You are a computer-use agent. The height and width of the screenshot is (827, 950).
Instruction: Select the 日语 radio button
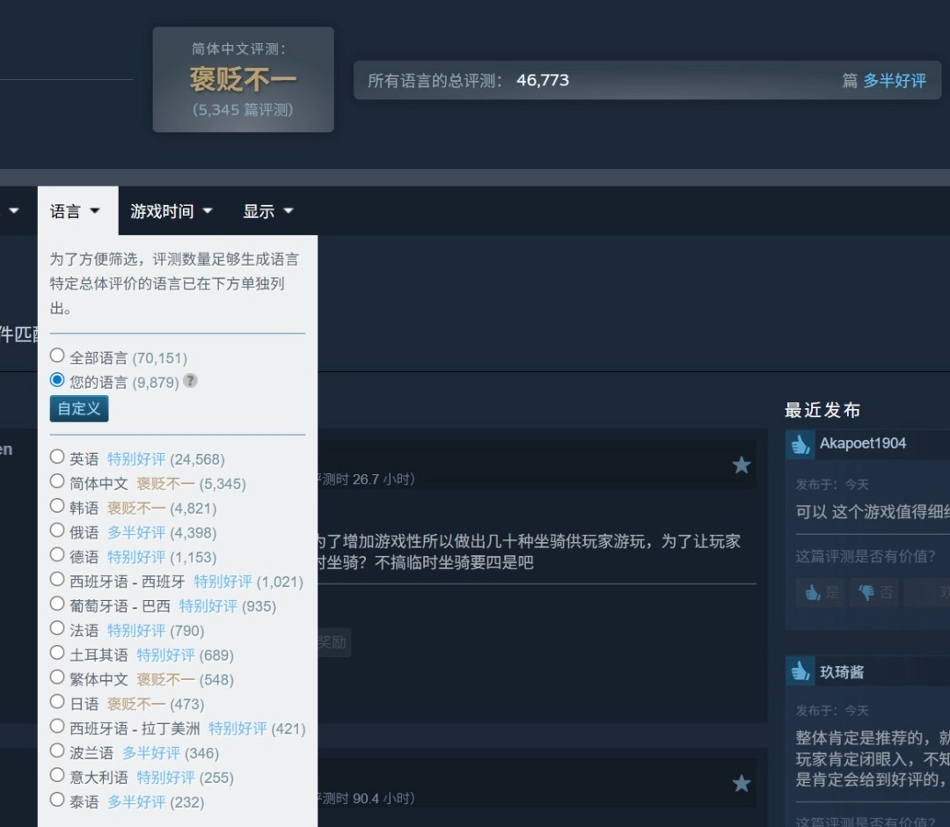[x=57, y=702]
